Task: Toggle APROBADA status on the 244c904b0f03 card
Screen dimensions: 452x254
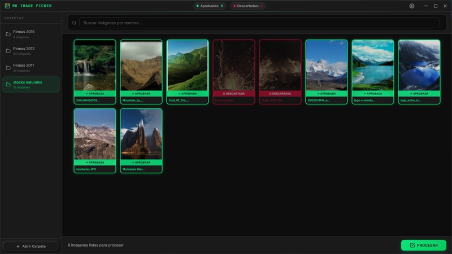Action: click(x=95, y=94)
